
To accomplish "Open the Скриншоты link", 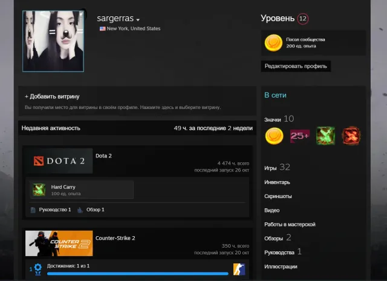I will pyautogui.click(x=278, y=196).
